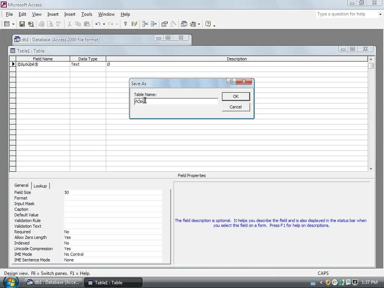Click the Indexes lightning icon
Image resolution: width=384 pixels, height=288 pixels.
pos(134,24)
